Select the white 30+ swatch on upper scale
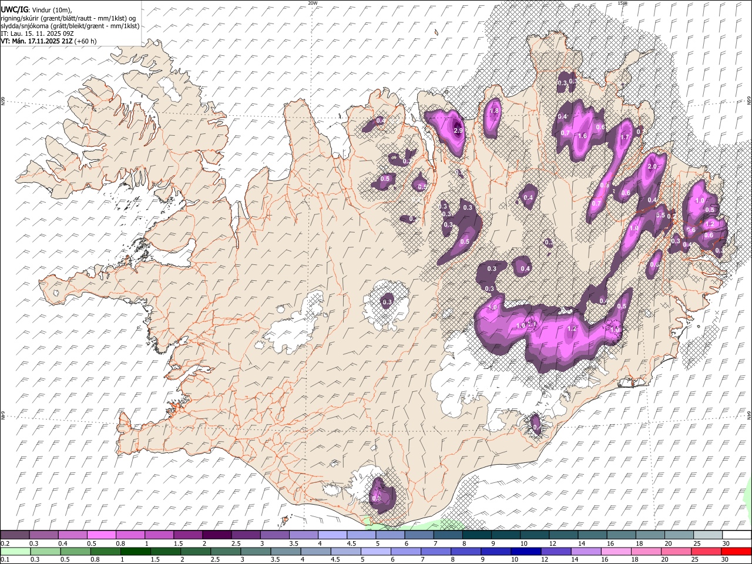The width and height of the screenshot is (752, 564). coord(737,535)
